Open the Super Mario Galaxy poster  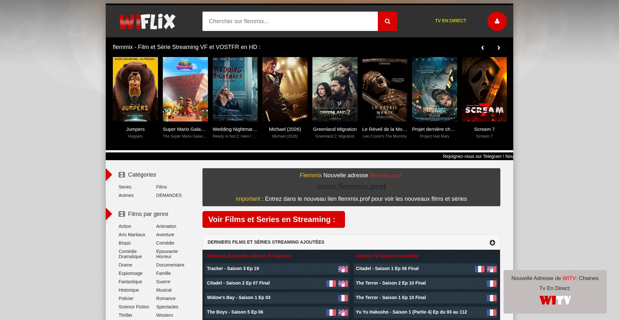click(x=185, y=89)
